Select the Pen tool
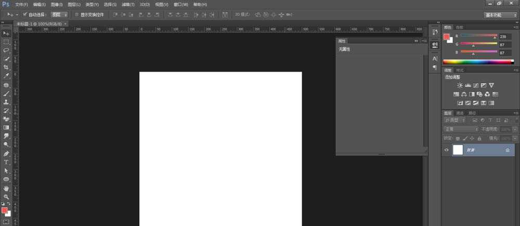This screenshot has height=226, width=520. tap(6, 154)
